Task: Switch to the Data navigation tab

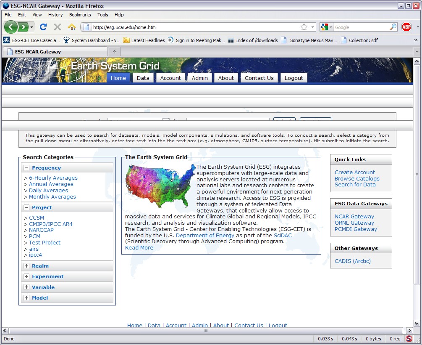Action: (143, 78)
